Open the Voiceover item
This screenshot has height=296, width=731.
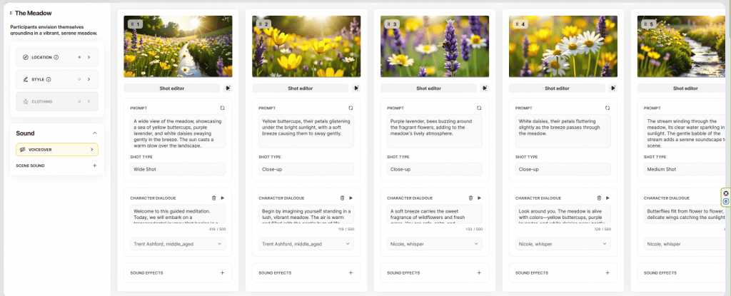[57, 150]
